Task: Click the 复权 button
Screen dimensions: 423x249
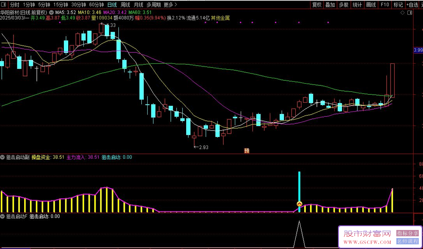Action: [x=317, y=5]
